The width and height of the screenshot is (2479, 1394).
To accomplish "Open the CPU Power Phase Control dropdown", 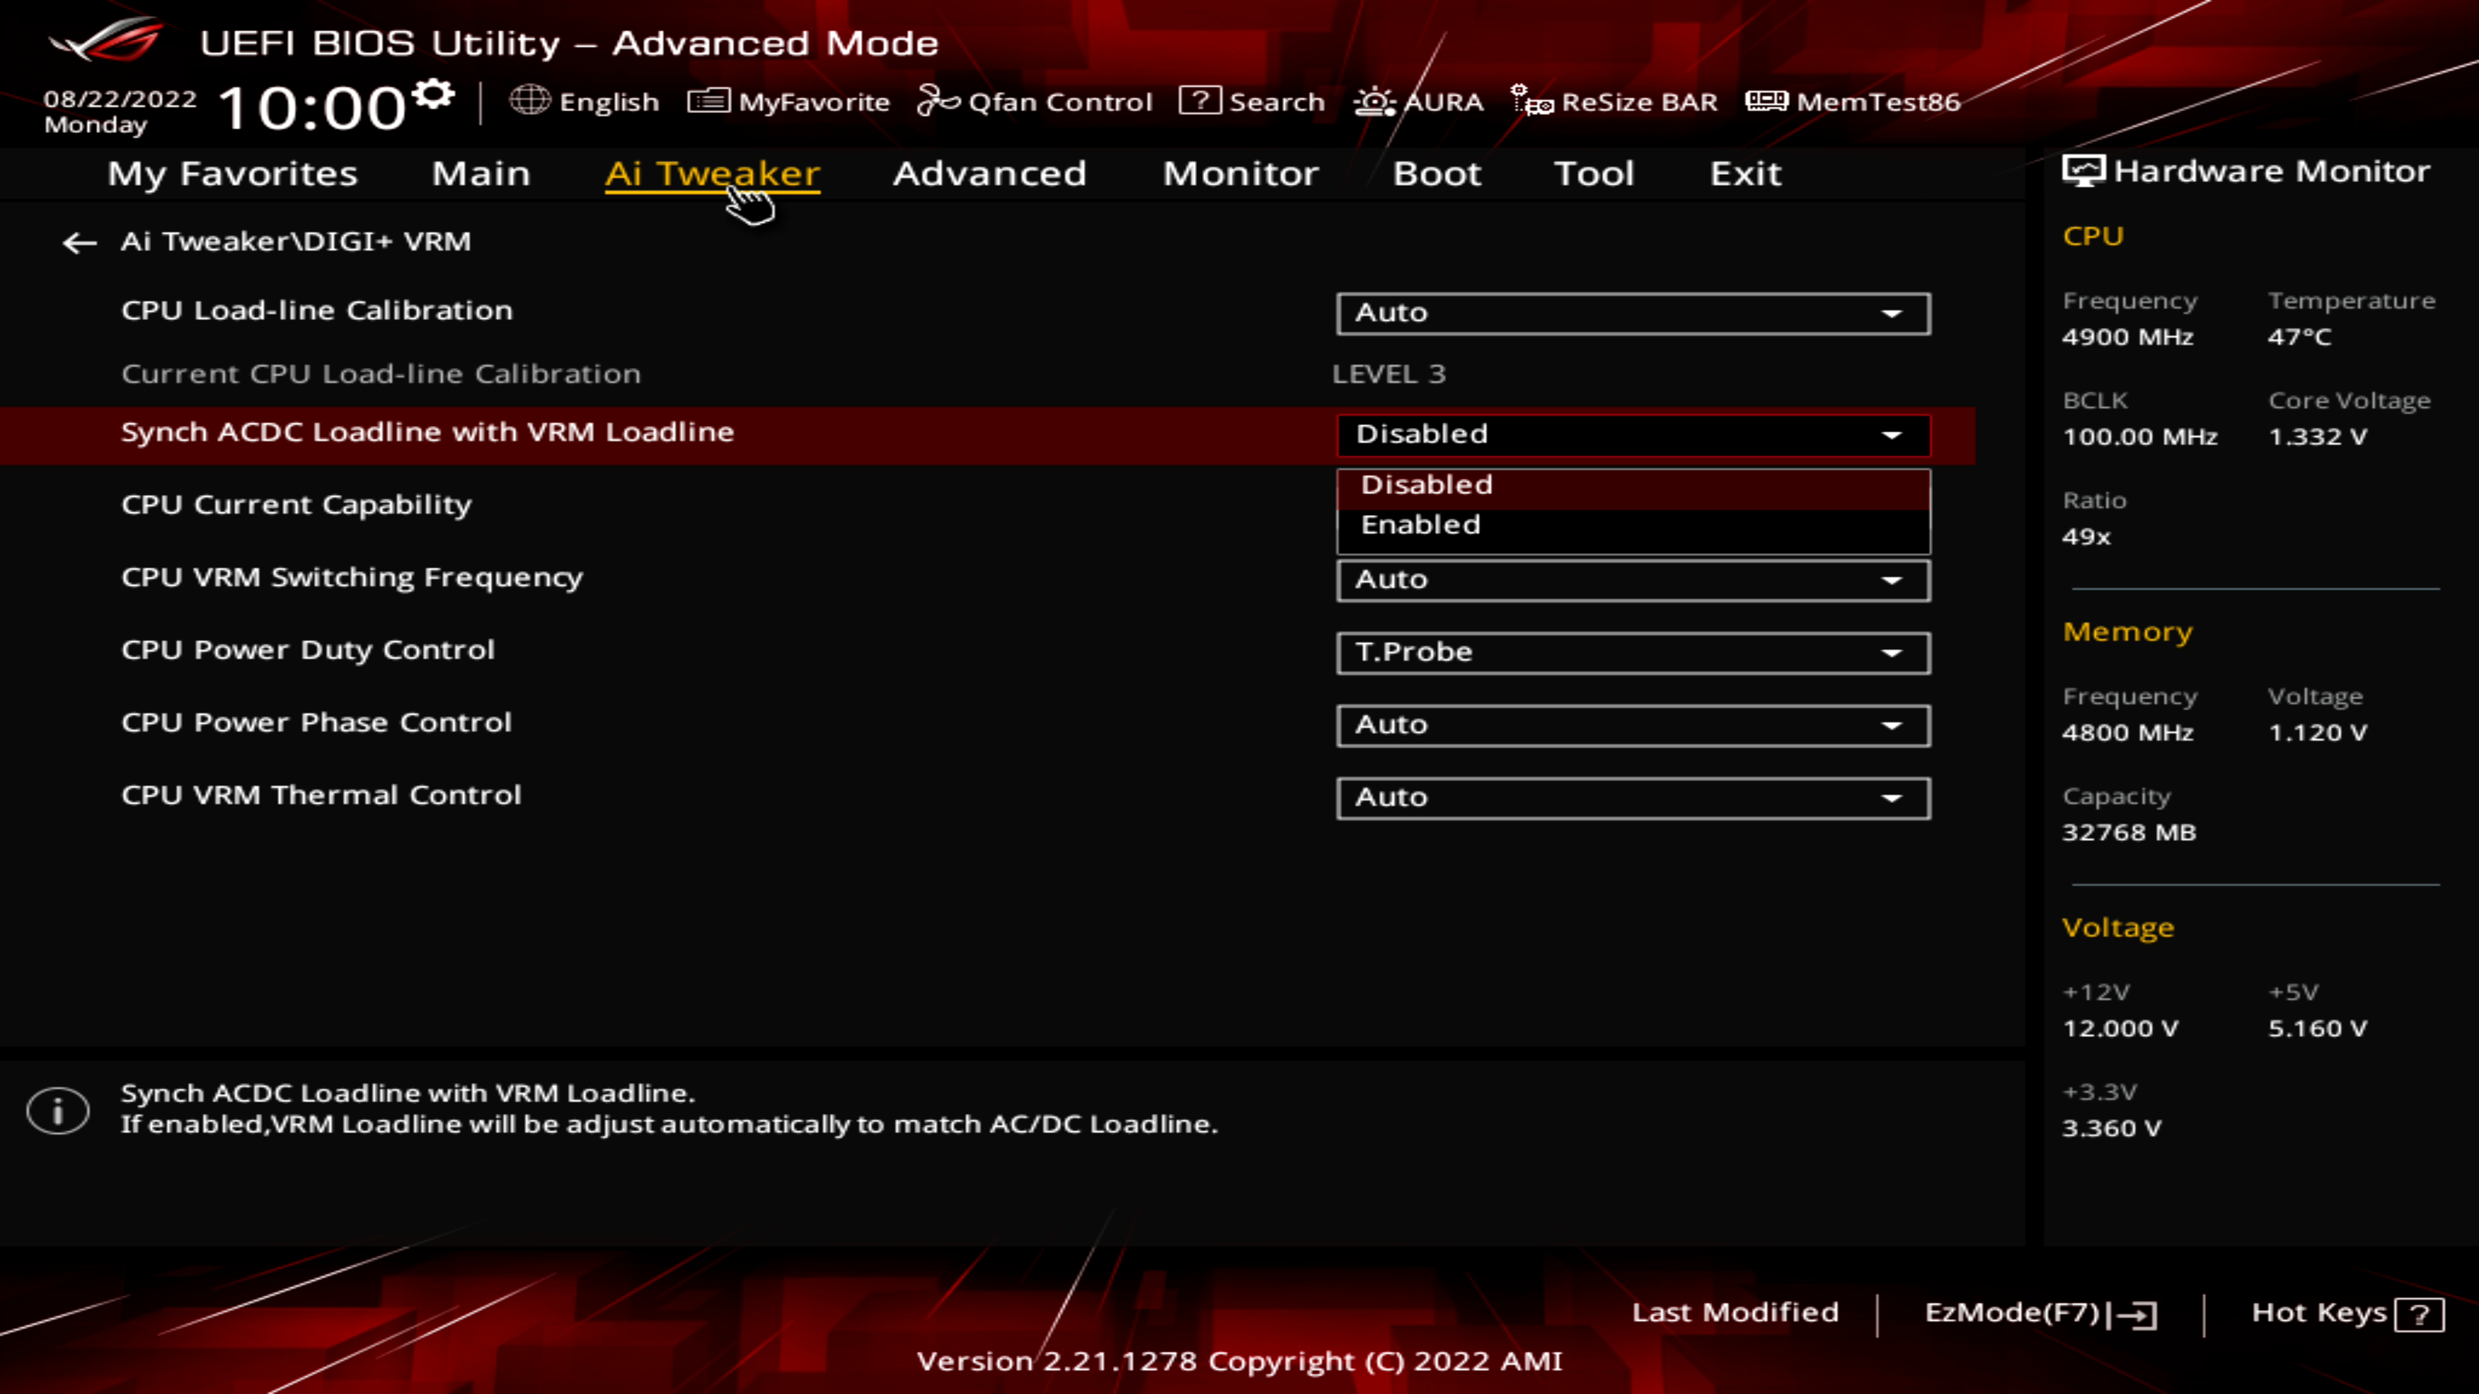I will tap(1632, 725).
